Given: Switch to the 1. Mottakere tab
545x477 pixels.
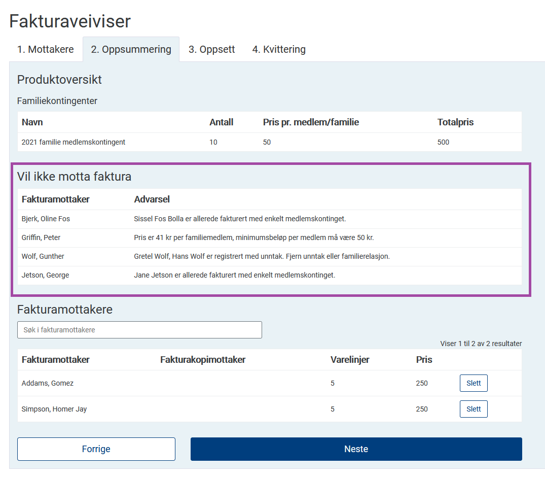Looking at the screenshot, I should point(46,49).
